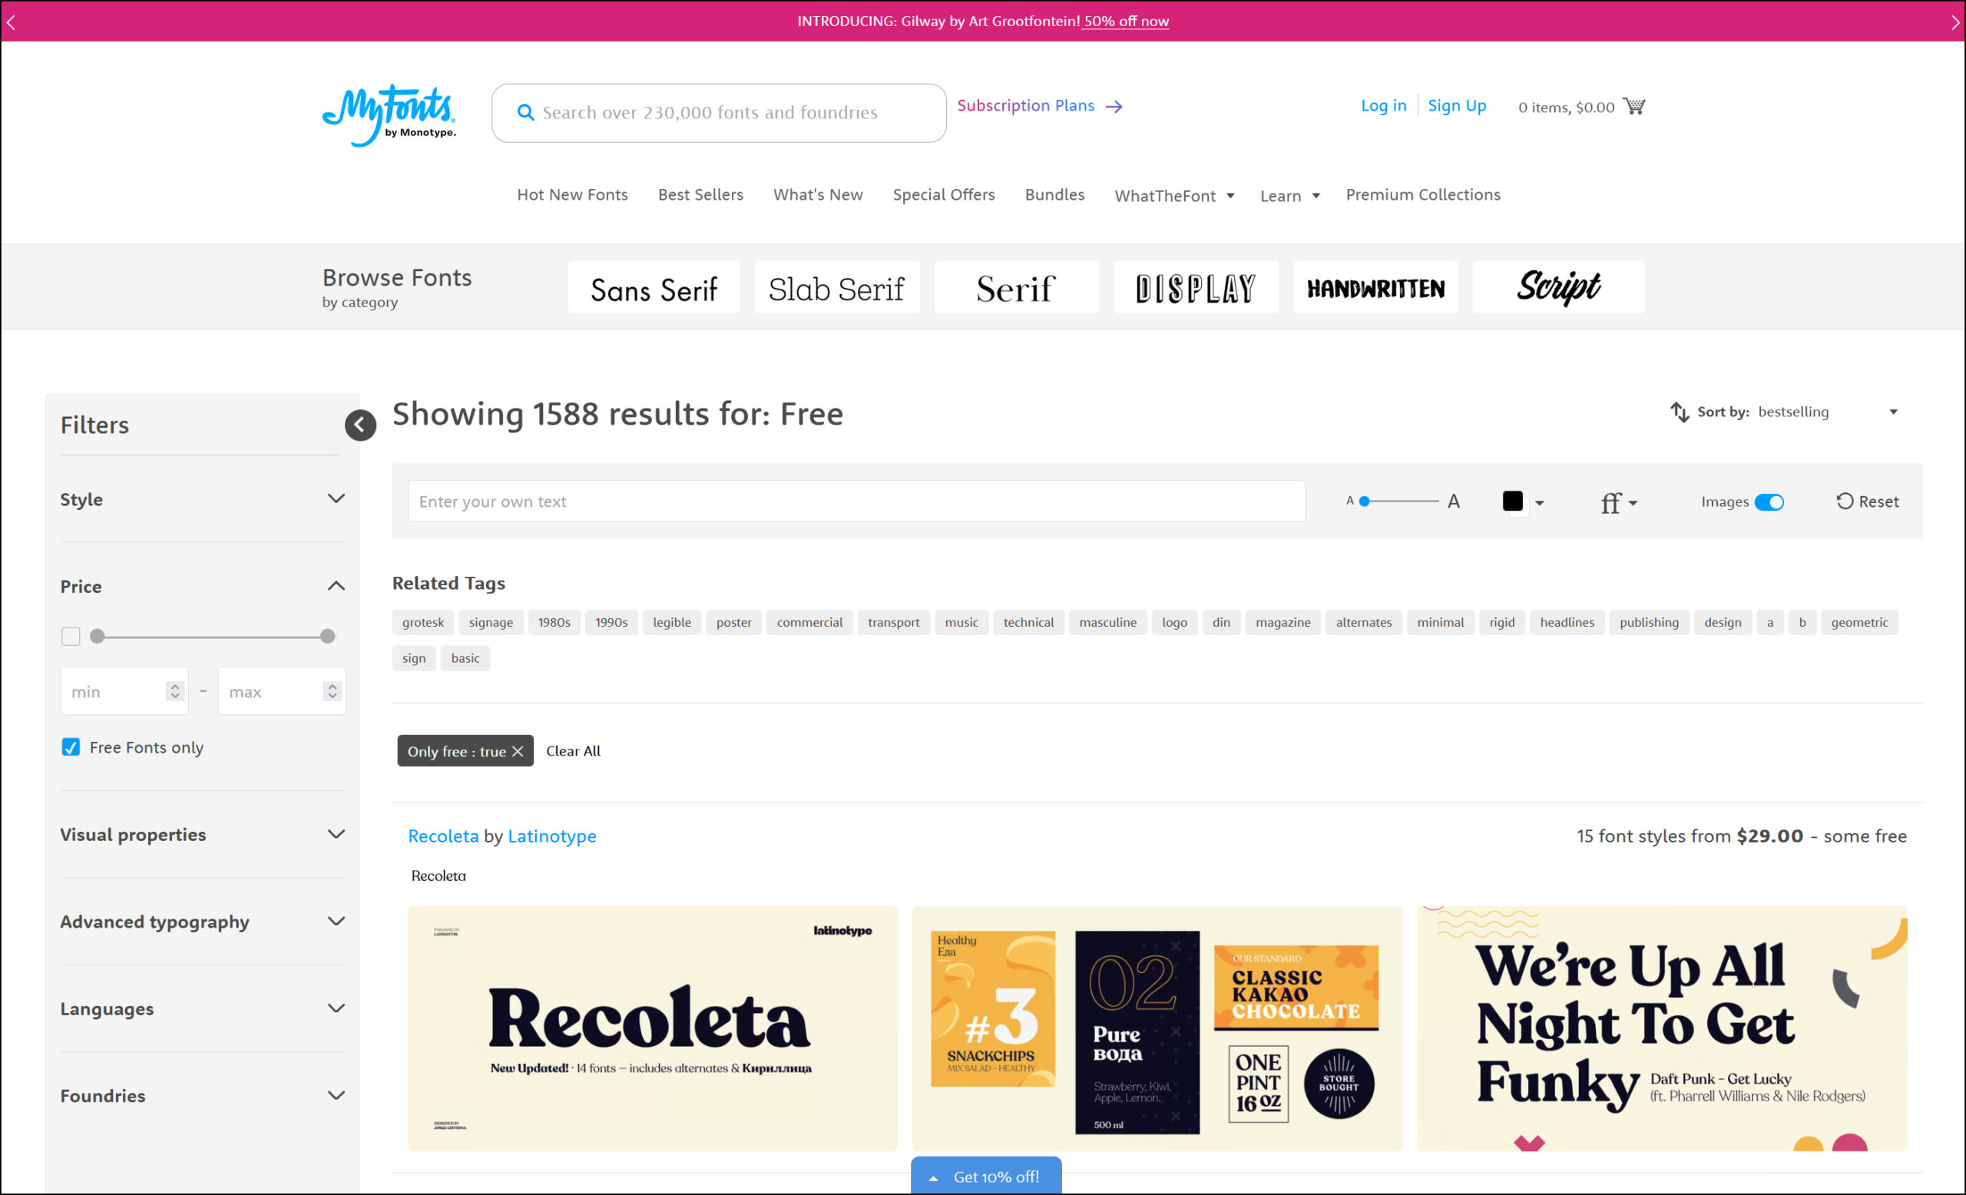Click the sort order arrows icon
The image size is (1966, 1195).
[1680, 412]
